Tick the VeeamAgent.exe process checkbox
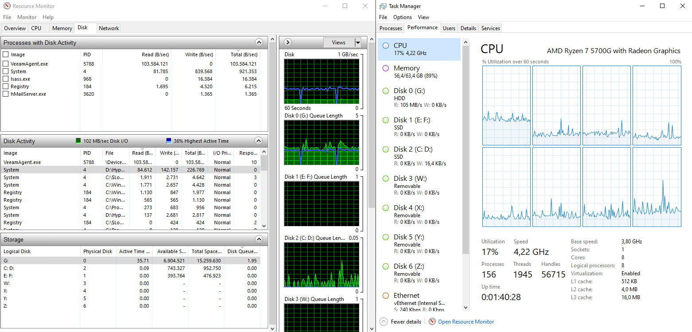 (6, 64)
